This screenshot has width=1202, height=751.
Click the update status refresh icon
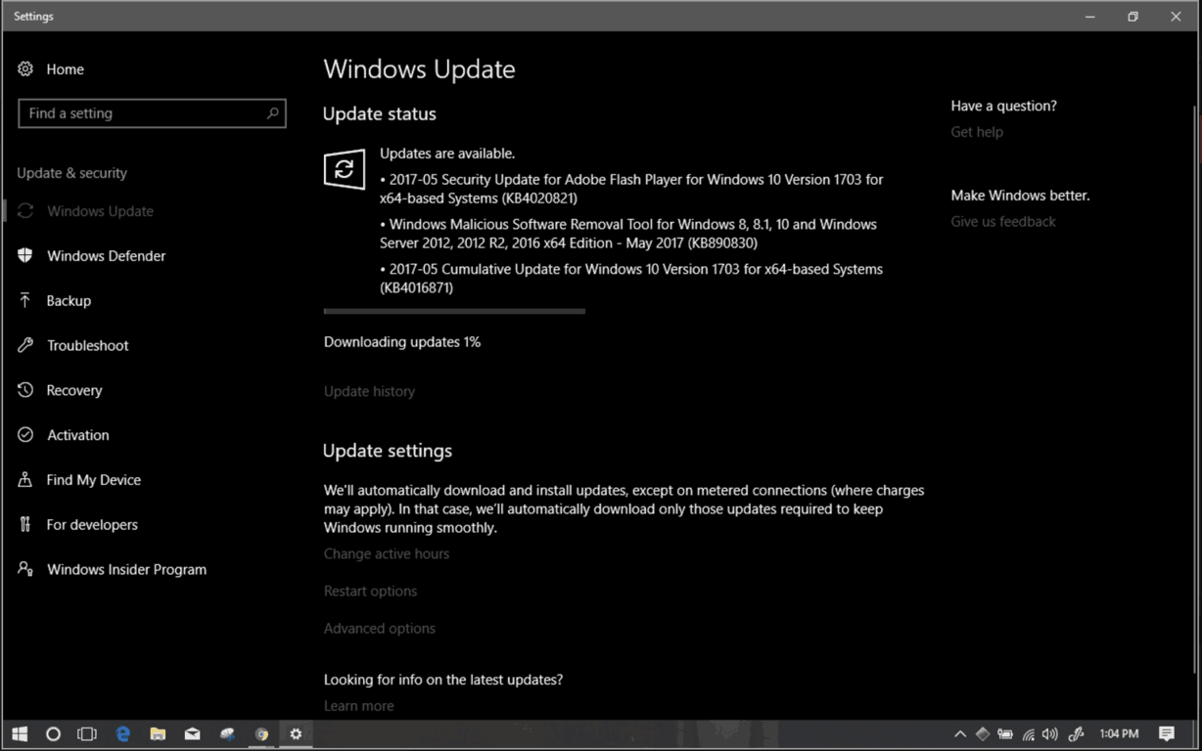click(345, 169)
